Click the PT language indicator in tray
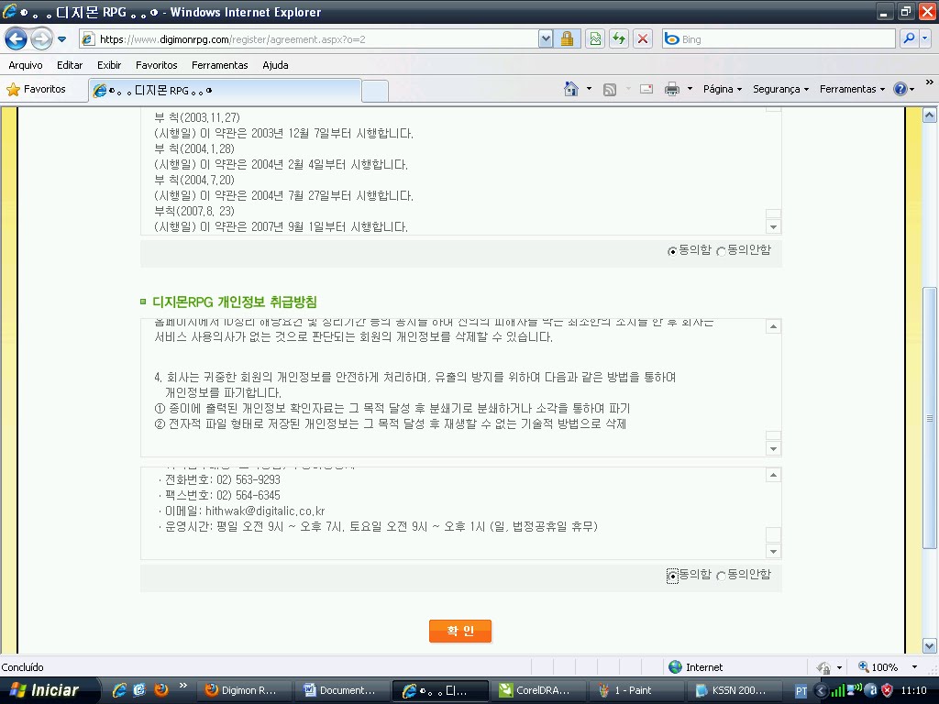Screen dimensions: 939x704 (x=801, y=691)
